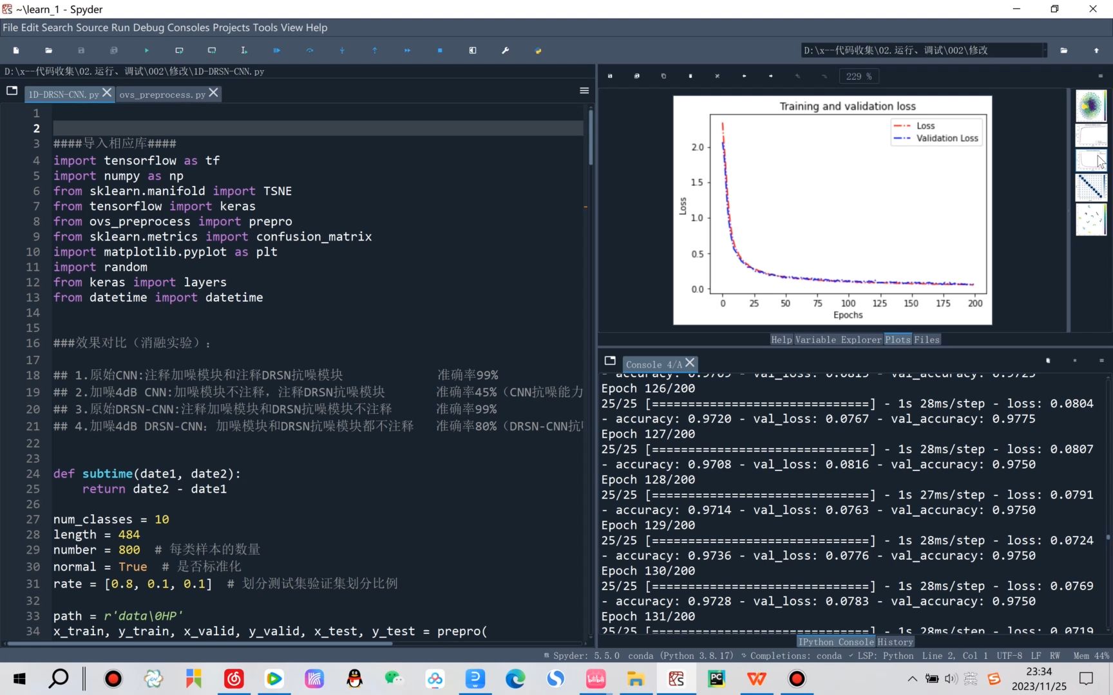Select the 1D-DRSN-CNN.py editor tab
1113x695 pixels.
pos(63,95)
